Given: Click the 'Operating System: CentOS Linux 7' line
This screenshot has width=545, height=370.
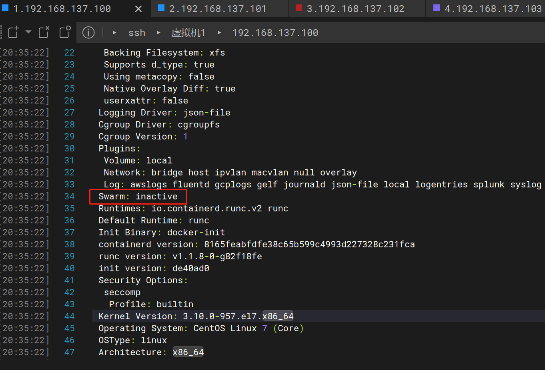Looking at the screenshot, I should pos(201,328).
